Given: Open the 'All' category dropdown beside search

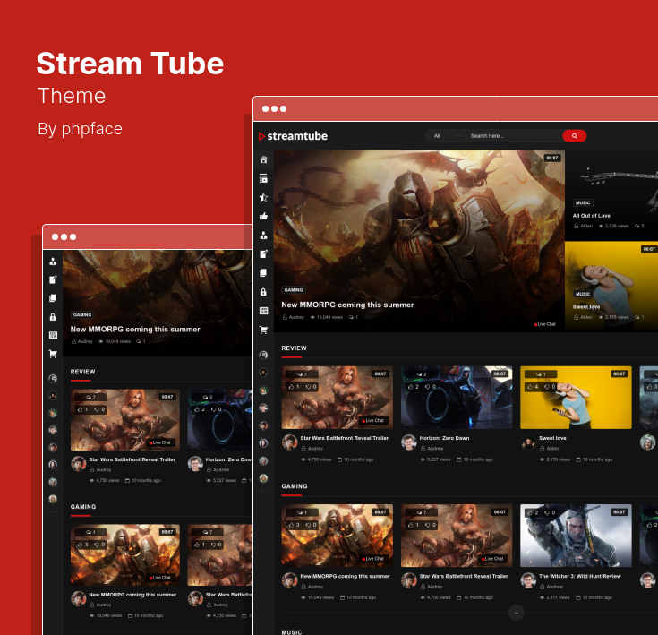Looking at the screenshot, I should pyautogui.click(x=446, y=136).
